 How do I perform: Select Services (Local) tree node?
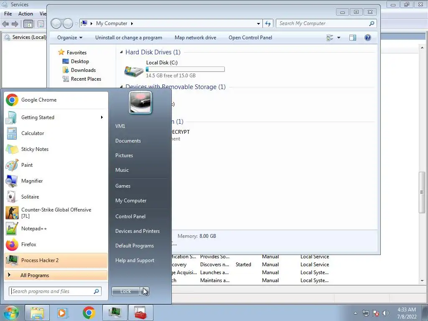coord(29,37)
